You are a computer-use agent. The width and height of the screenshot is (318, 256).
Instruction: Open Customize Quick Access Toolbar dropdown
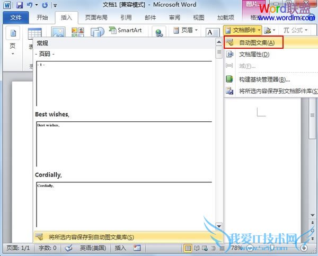55,5
